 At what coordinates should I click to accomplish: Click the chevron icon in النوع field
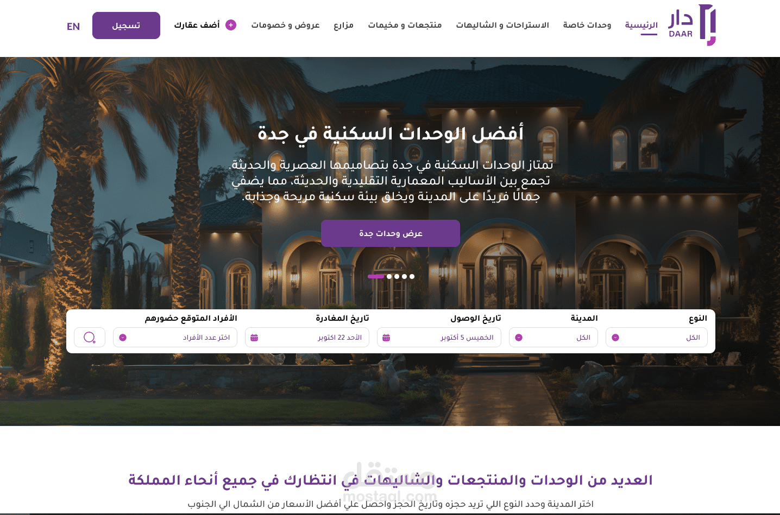615,338
